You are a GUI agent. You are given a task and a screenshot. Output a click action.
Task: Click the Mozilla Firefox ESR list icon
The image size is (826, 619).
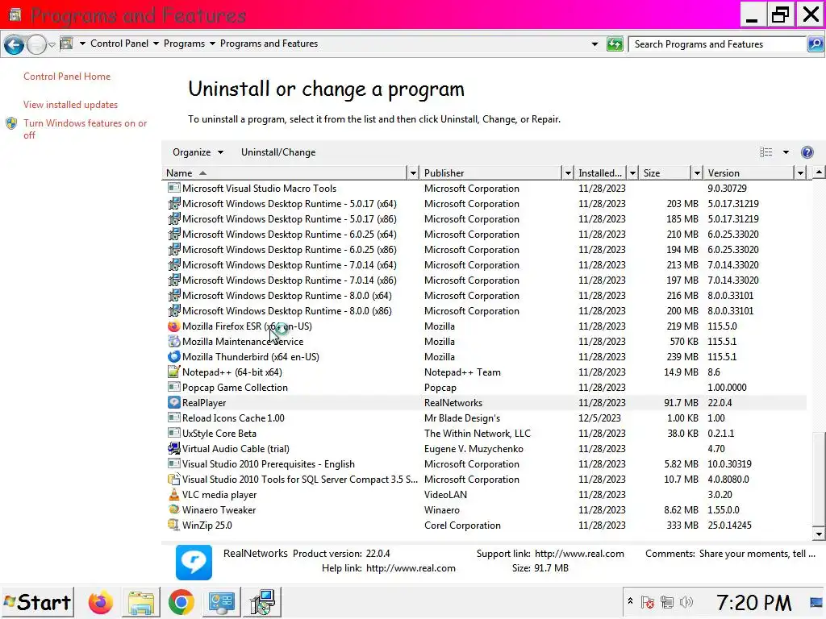click(x=174, y=326)
